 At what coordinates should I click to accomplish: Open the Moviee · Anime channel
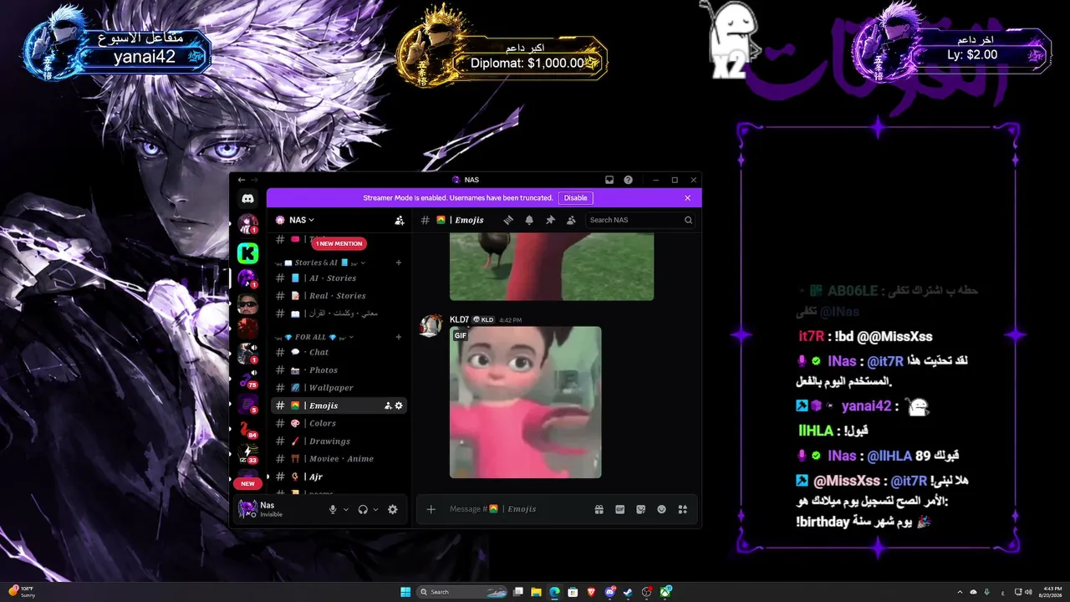coord(339,459)
